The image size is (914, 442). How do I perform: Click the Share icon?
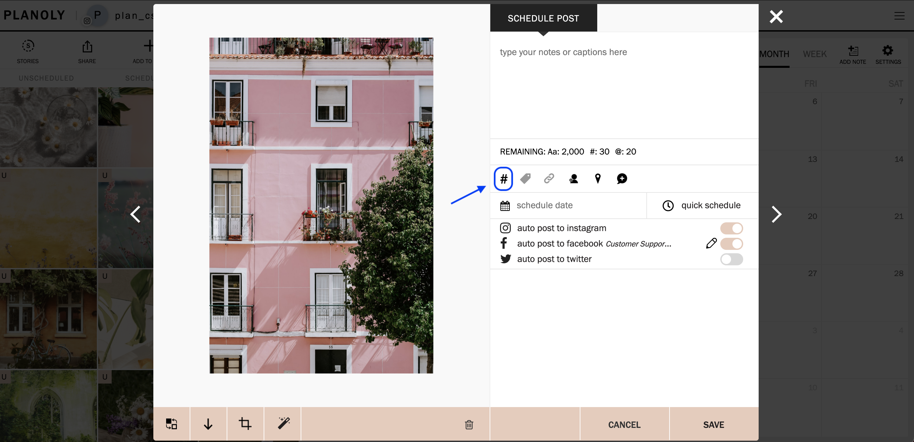pyautogui.click(x=87, y=52)
